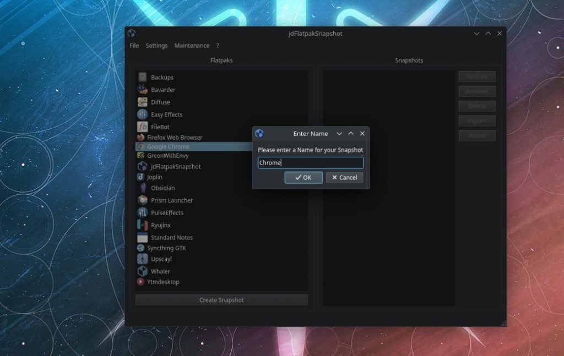The width and height of the screenshot is (564, 356).
Task: Click the down chevron on the main window titlebar
Action: [476, 33]
